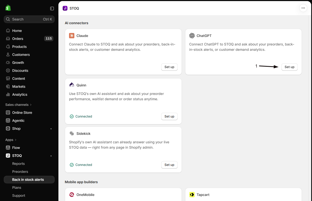Expand the Apps section chevron

(16, 140)
